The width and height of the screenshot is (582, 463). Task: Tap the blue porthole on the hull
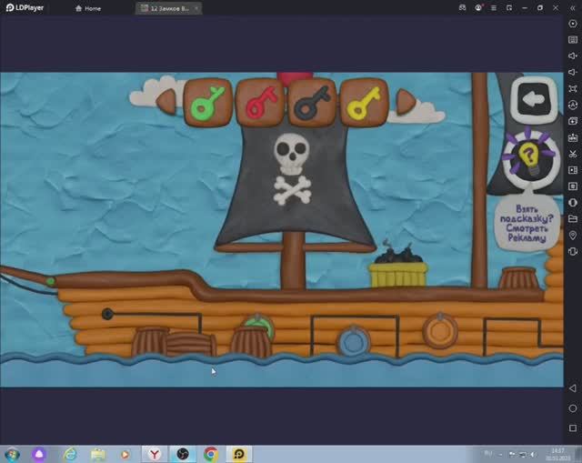pyautogui.click(x=353, y=342)
